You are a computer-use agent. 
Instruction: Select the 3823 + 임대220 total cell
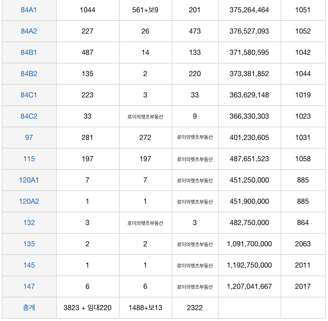pyautogui.click(x=87, y=308)
